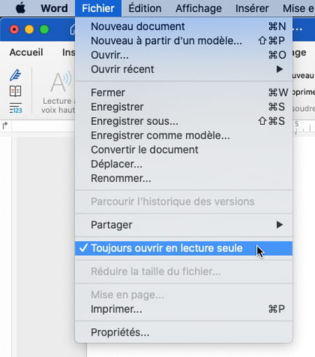Screen dimensions: 315x357
Task: Open the Insérer menu in menu bar
Action: [x=252, y=8]
